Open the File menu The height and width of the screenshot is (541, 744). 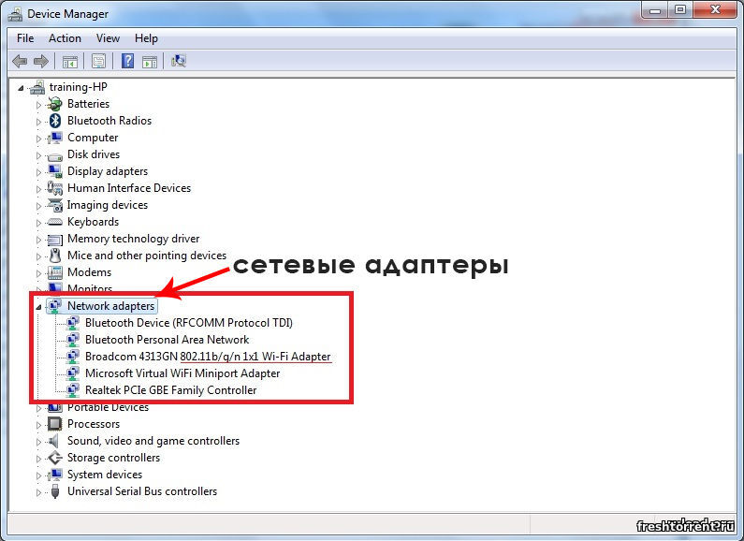click(25, 38)
